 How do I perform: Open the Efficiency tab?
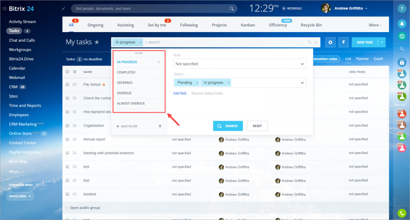tap(278, 25)
